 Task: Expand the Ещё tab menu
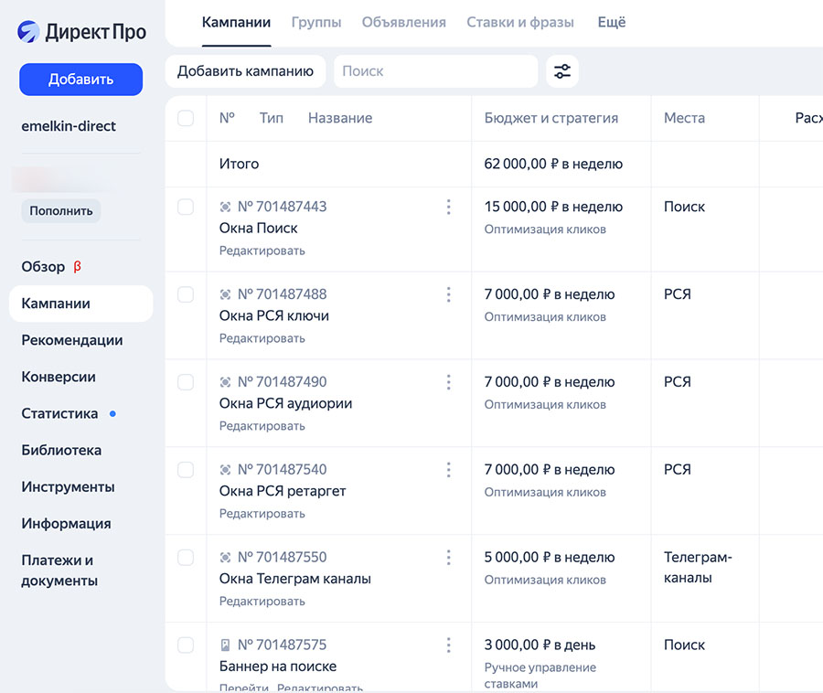(x=611, y=22)
